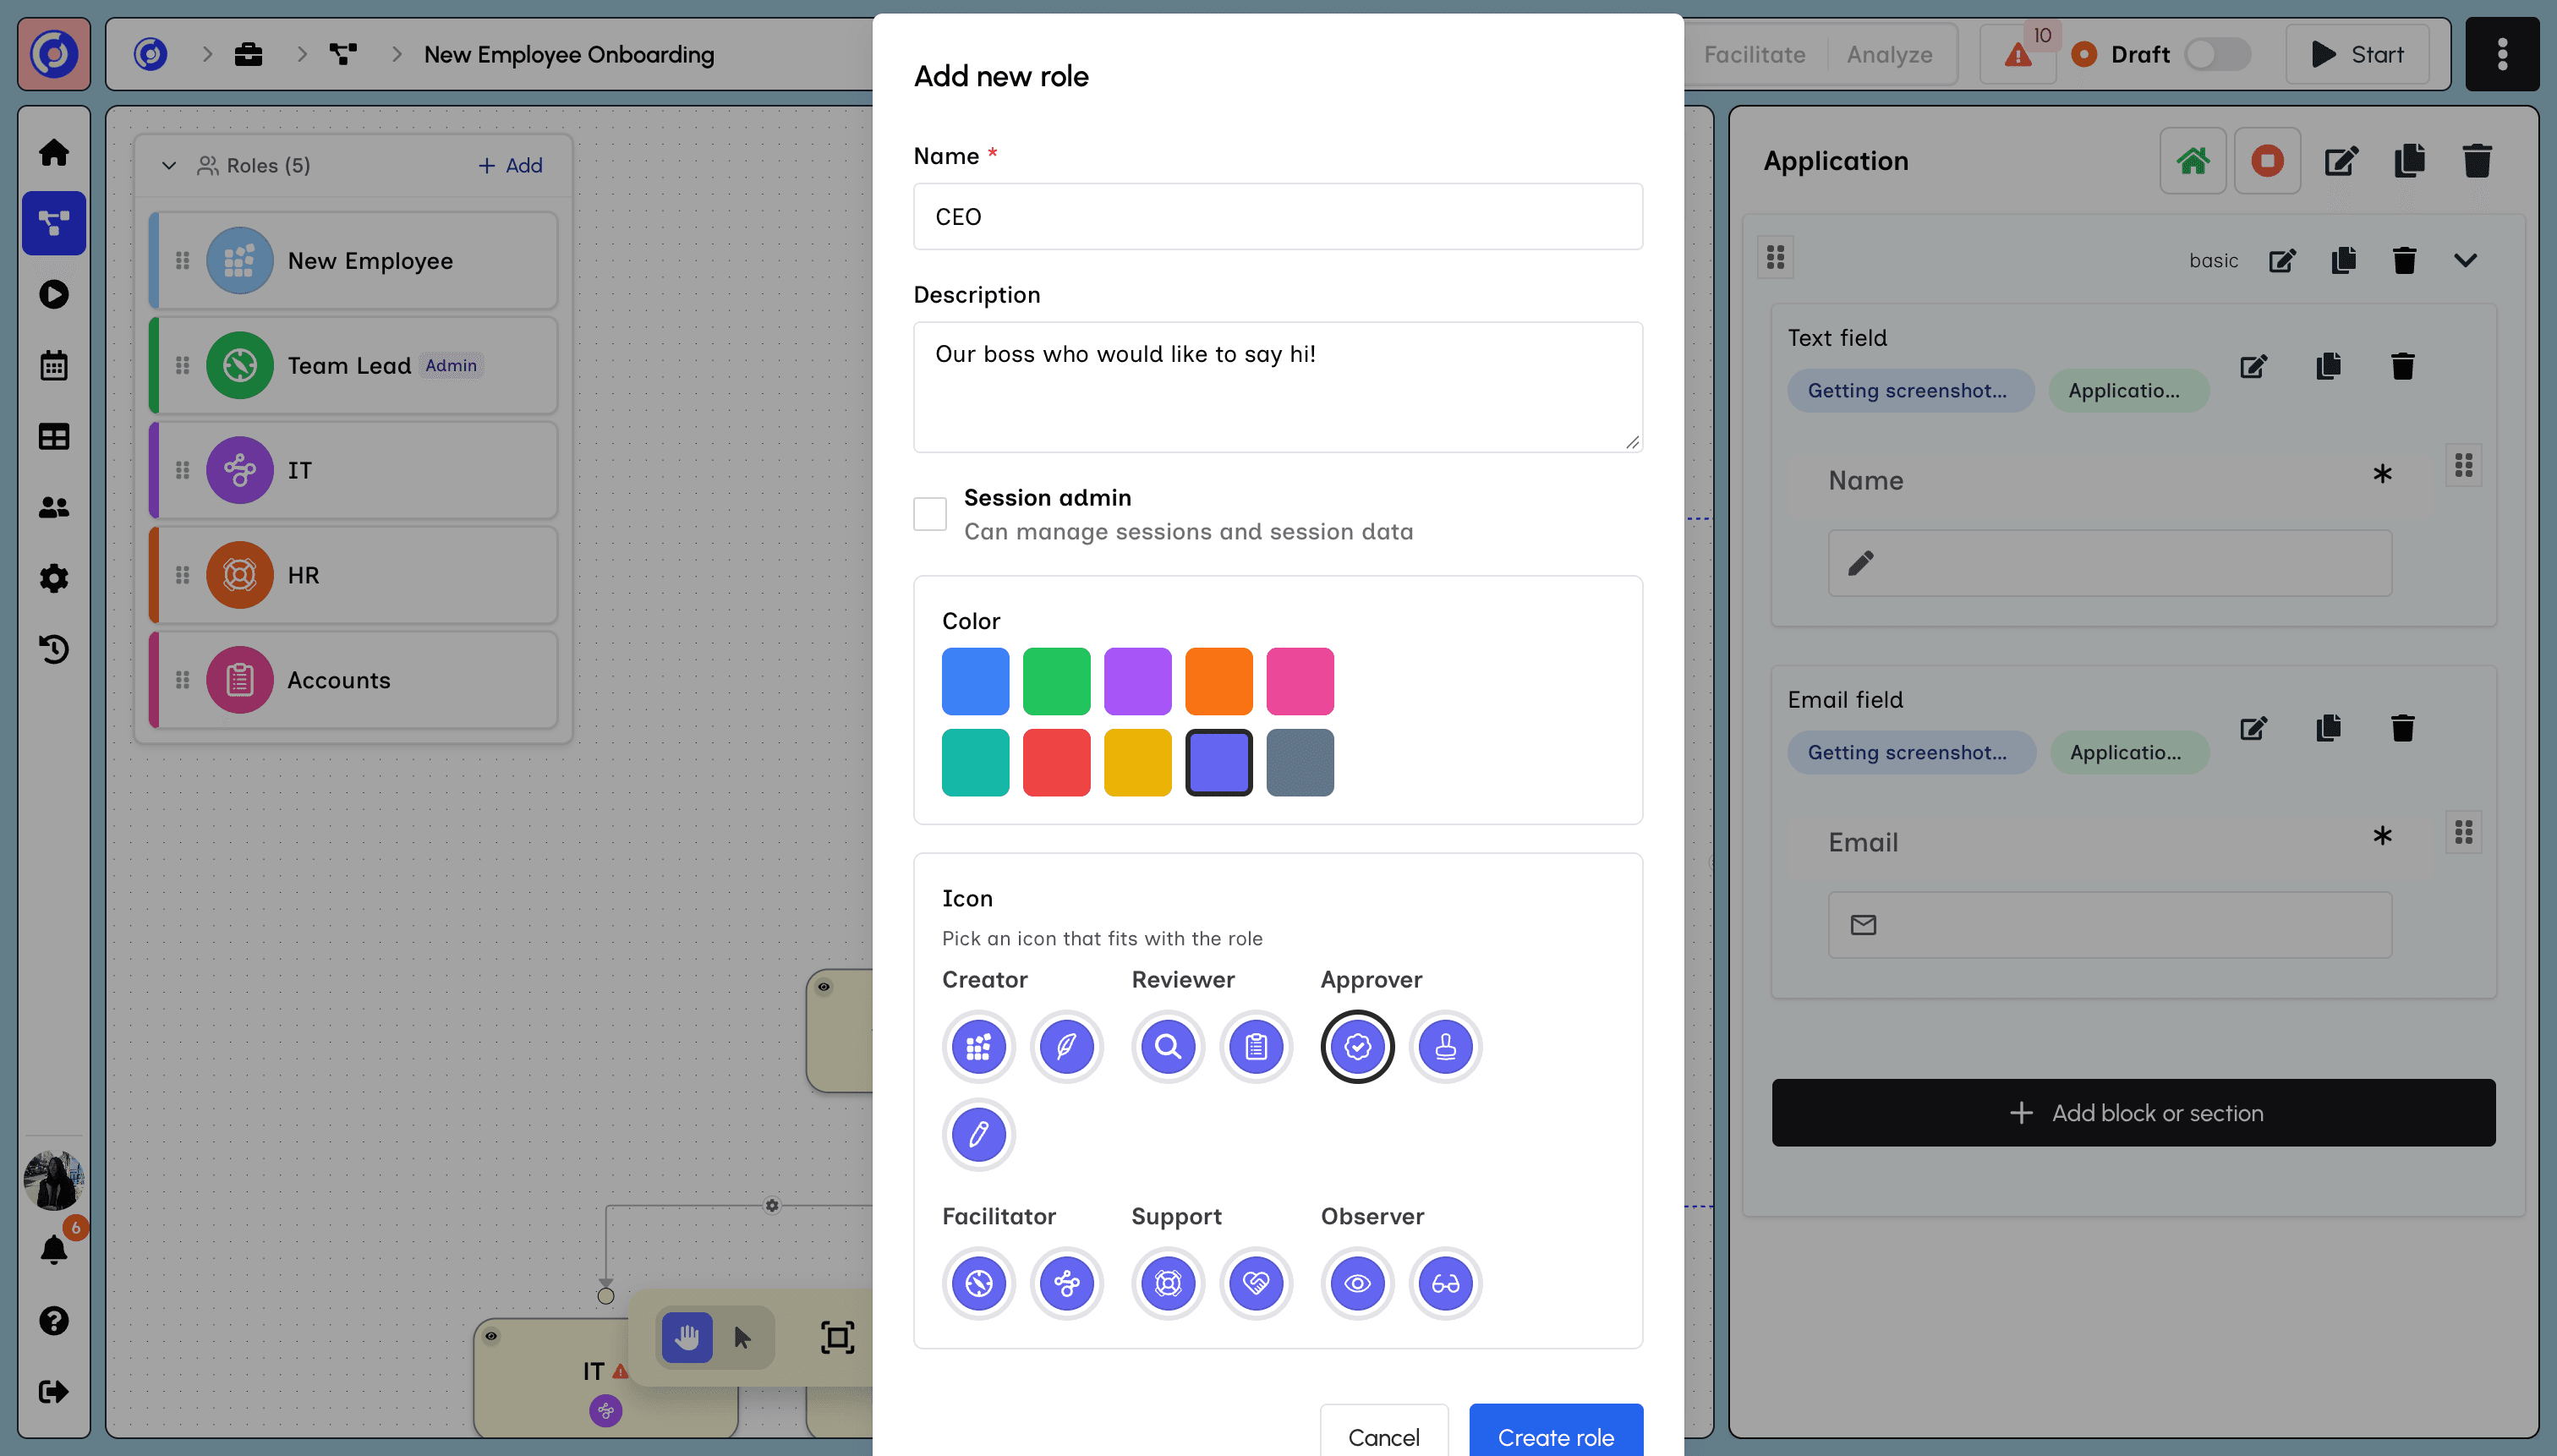Choose the lifebuoy Support icon
The width and height of the screenshot is (2557, 1456).
tap(1168, 1283)
